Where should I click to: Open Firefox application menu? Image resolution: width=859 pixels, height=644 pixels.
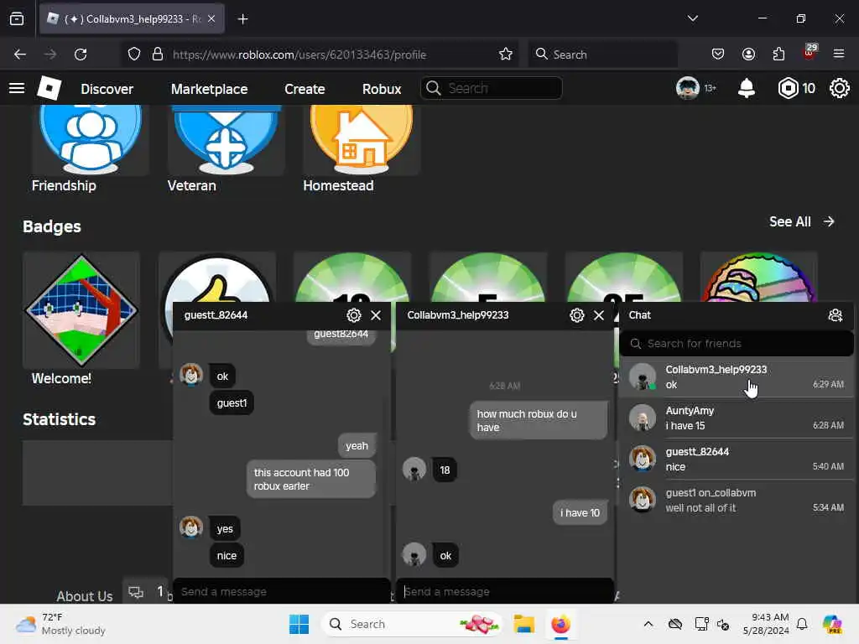[839, 55]
